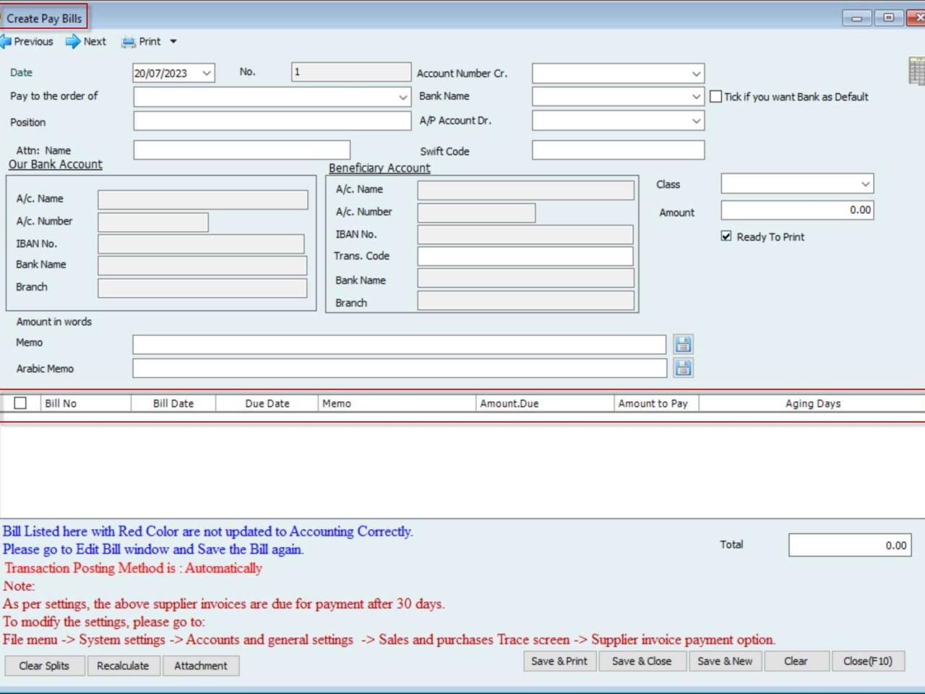This screenshot has height=694, width=925.
Task: Sort by the Aging Days column header
Action: pyautogui.click(x=812, y=403)
